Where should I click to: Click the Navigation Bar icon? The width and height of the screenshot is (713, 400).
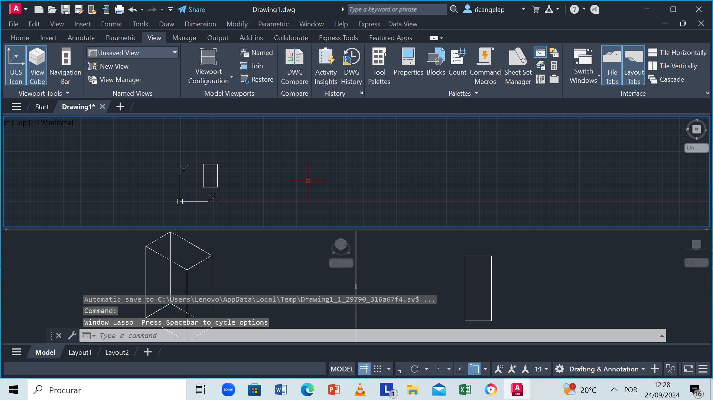pyautogui.click(x=65, y=58)
